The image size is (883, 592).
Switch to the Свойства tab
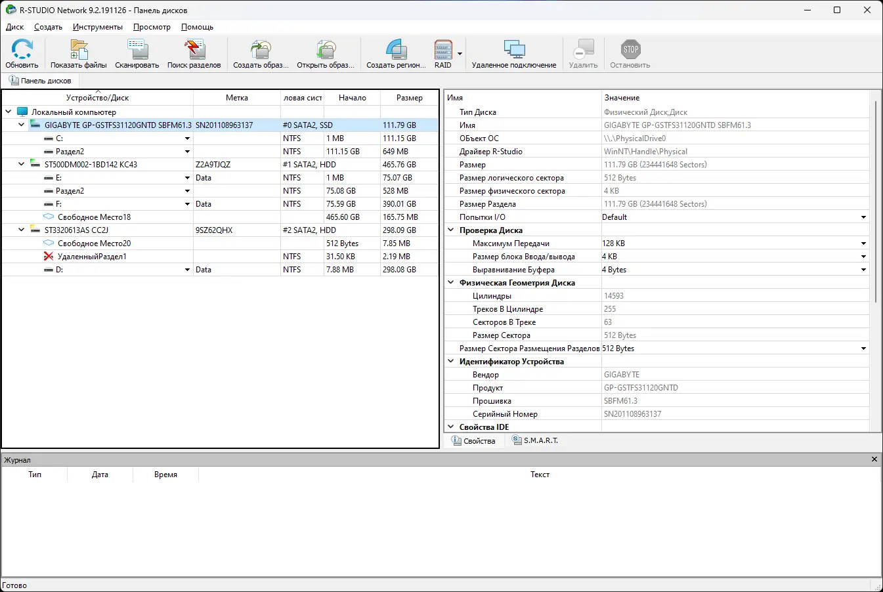[474, 440]
